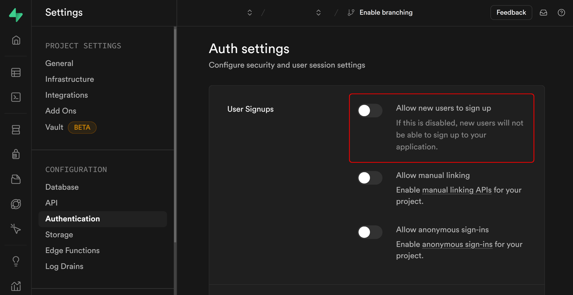The height and width of the screenshot is (295, 573).
Task: Open Infrastructure settings
Action: point(70,79)
